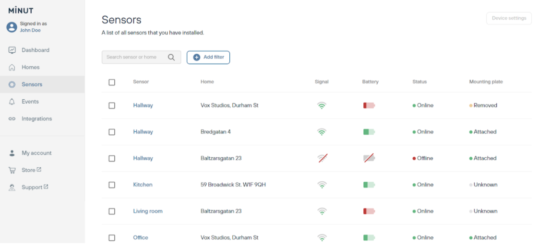Click the Events bell icon in sidebar

[x=12, y=102]
